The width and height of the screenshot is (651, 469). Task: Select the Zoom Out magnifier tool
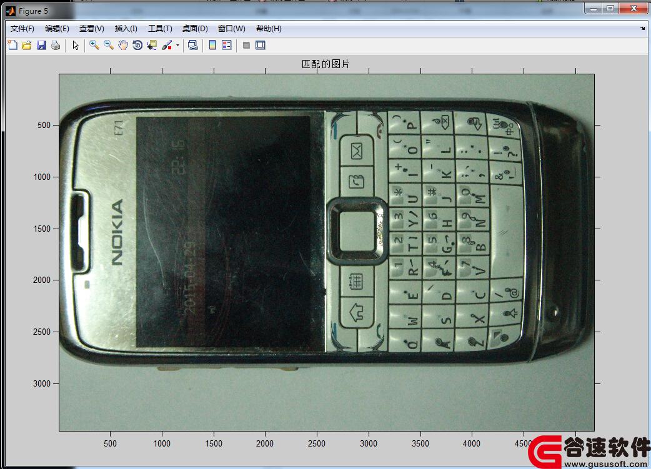click(x=109, y=45)
